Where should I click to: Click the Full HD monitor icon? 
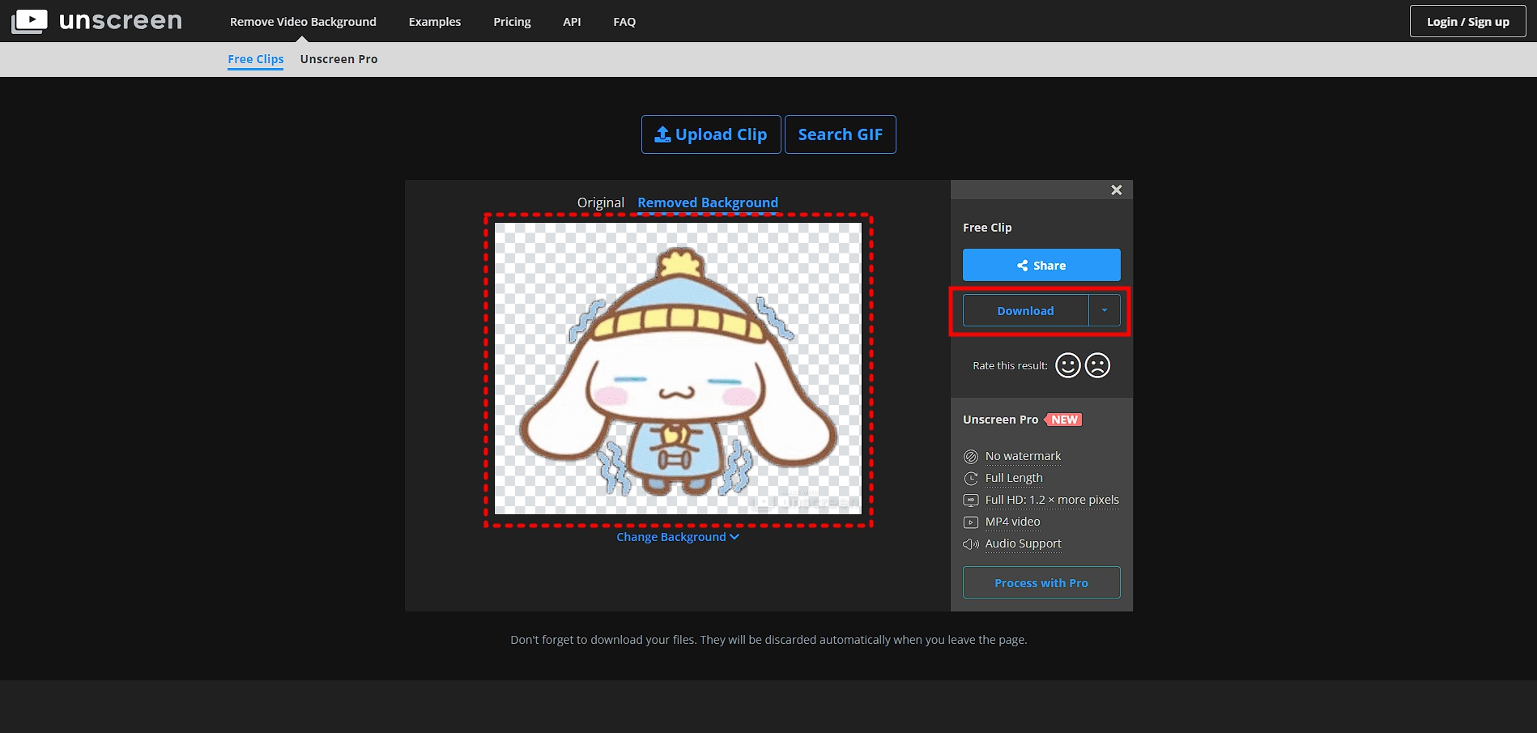tap(971, 500)
